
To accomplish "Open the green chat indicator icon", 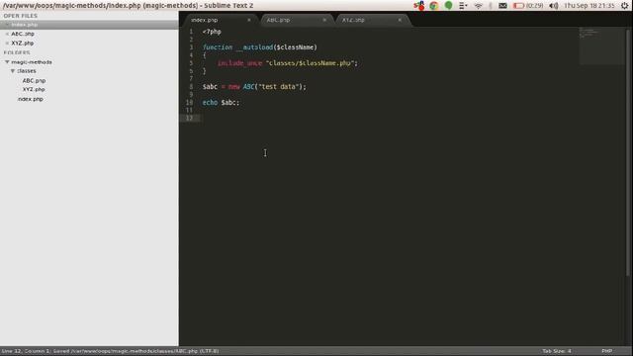I will [x=448, y=6].
